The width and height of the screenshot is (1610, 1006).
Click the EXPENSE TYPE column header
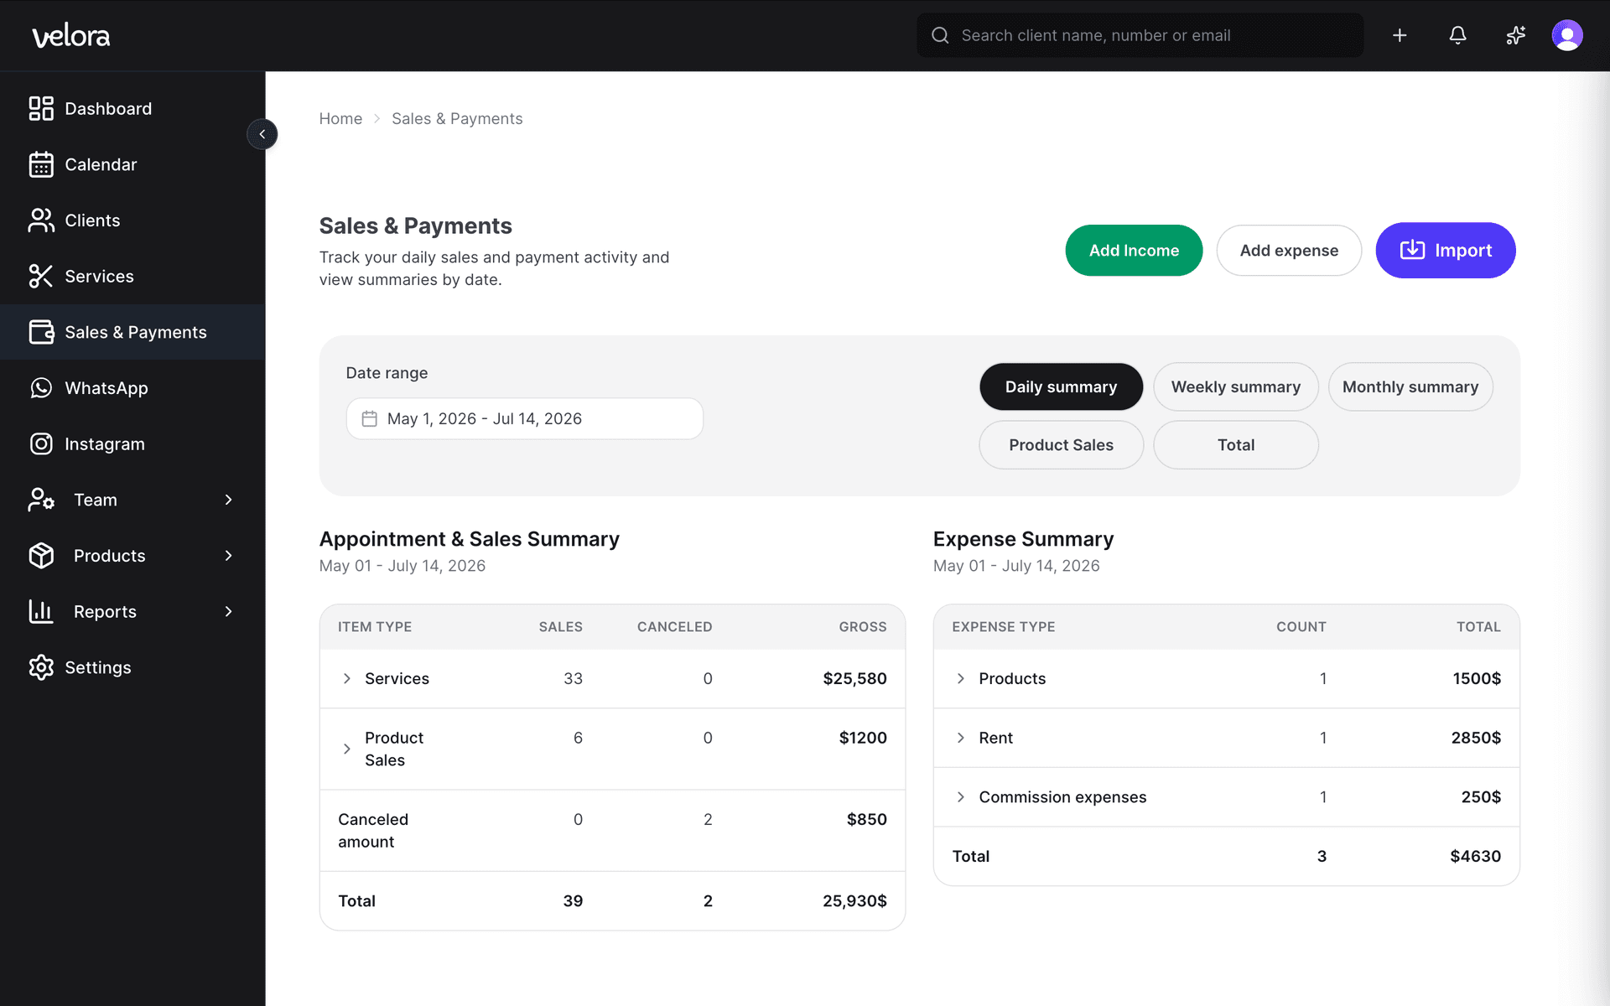pyautogui.click(x=1004, y=626)
